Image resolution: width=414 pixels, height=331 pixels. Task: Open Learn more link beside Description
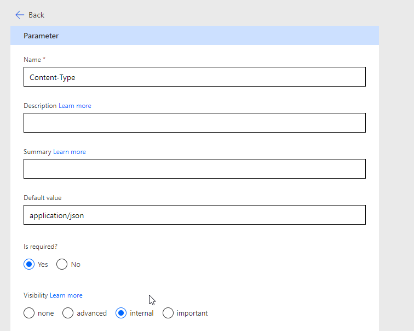[75, 106]
